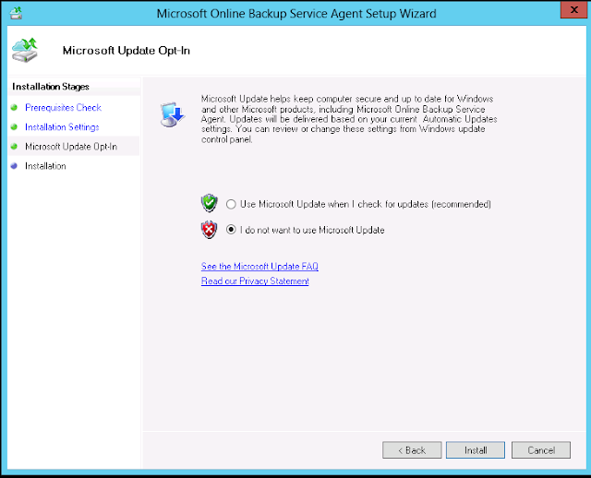Click the Back button

tap(412, 450)
